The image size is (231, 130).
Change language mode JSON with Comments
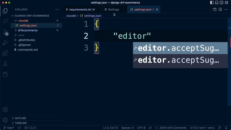point(171,128)
